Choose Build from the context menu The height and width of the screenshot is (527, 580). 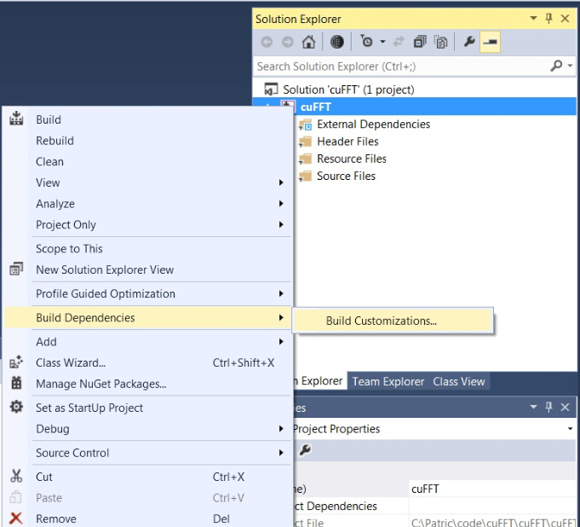148,119
